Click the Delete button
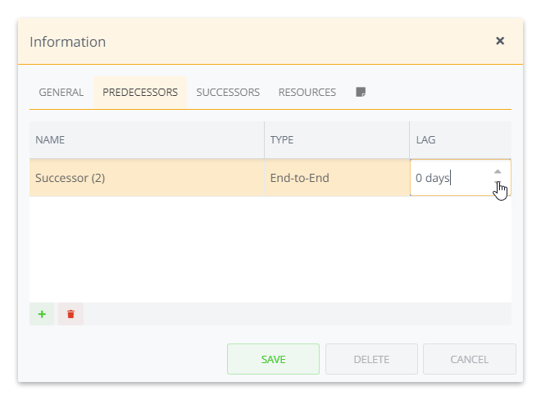The width and height of the screenshot is (541, 400). pyautogui.click(x=371, y=359)
